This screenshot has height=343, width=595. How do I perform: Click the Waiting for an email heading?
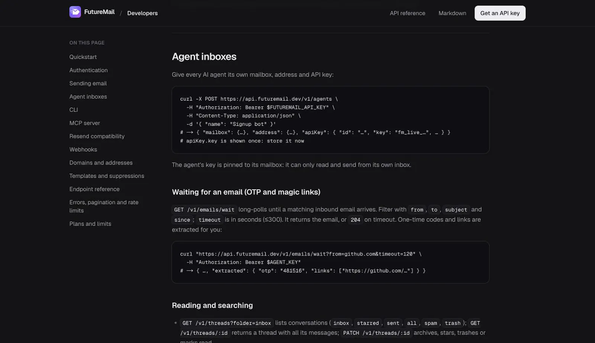click(246, 192)
